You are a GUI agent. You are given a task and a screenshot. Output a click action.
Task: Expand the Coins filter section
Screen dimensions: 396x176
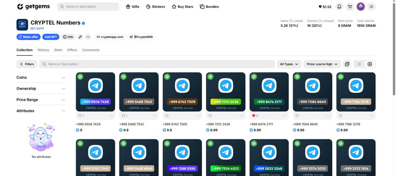coord(41,78)
